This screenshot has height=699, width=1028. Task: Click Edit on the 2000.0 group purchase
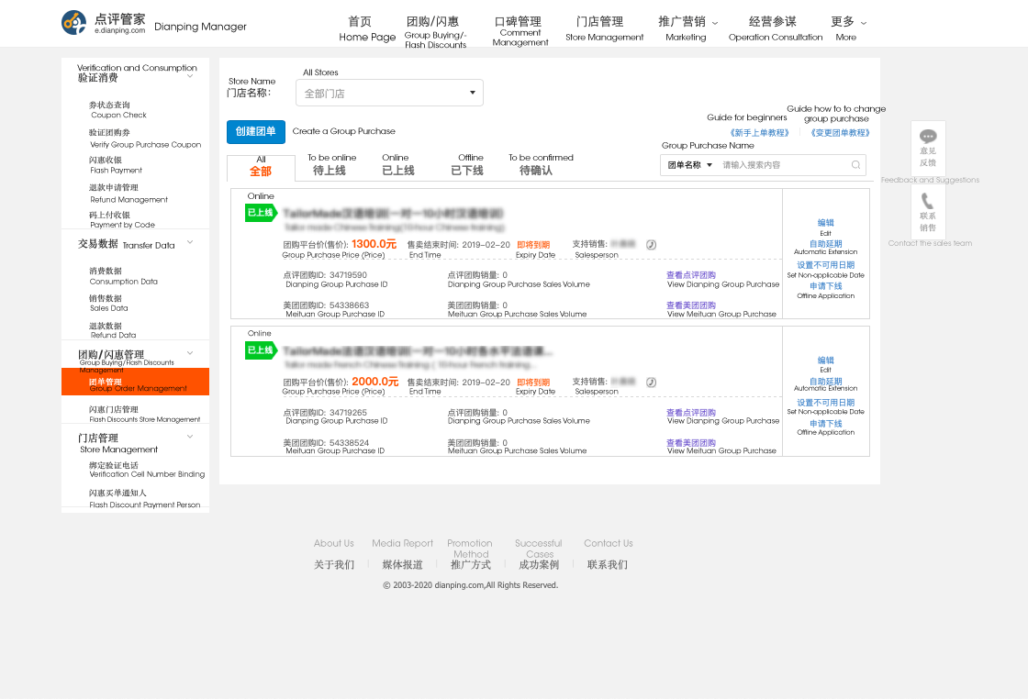point(825,361)
